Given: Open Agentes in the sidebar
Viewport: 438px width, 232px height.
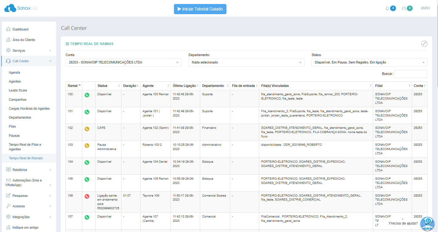Looking at the screenshot, I should point(15,81).
